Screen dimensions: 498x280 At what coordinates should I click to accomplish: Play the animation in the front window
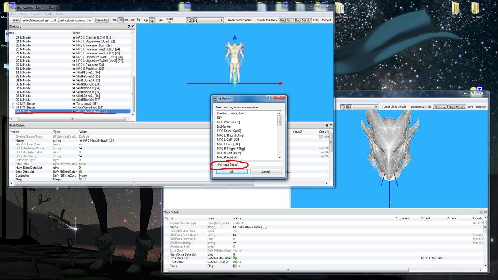point(161,20)
